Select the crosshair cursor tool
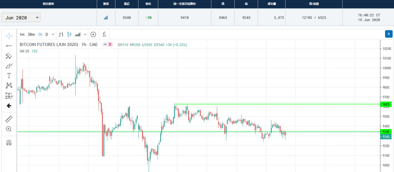The width and height of the screenshot is (394, 172). (x=9, y=36)
